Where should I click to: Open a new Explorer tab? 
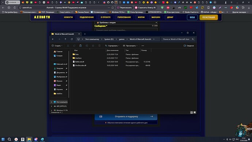pyautogui.click(x=85, y=34)
